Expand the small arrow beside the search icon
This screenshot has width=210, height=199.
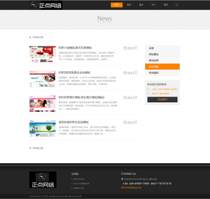pos(179,5)
